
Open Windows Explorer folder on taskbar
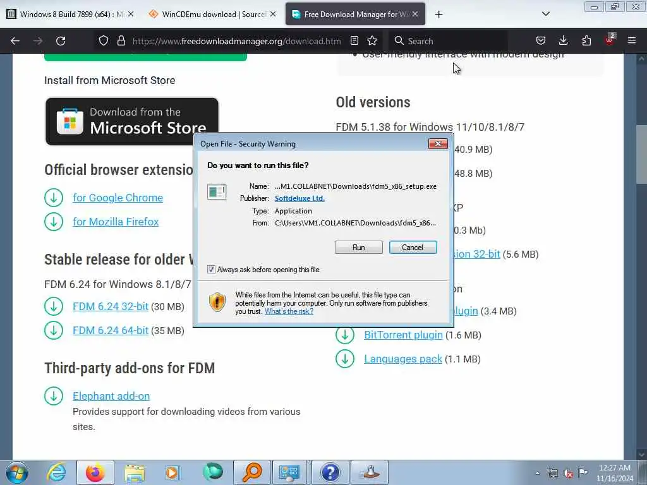(x=135, y=472)
